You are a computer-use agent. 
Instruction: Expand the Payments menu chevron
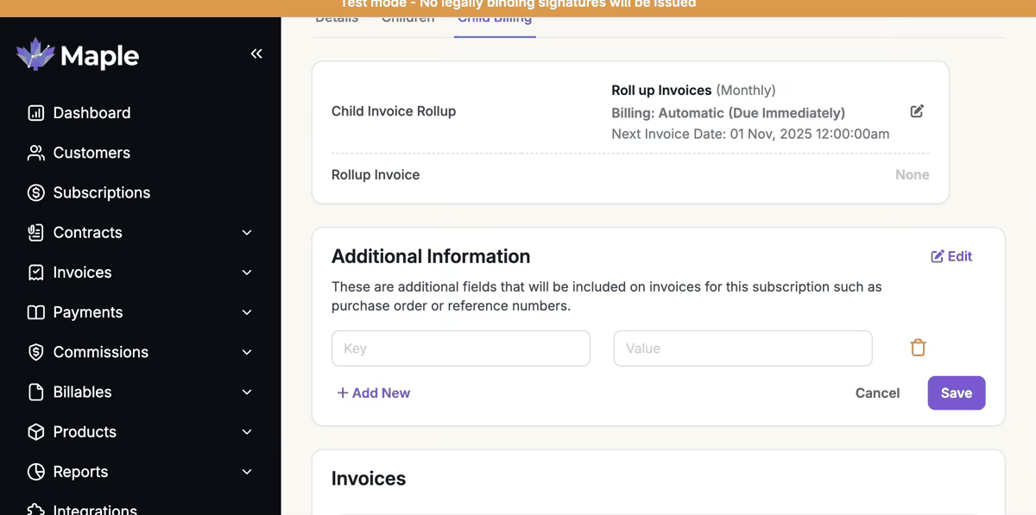point(247,312)
